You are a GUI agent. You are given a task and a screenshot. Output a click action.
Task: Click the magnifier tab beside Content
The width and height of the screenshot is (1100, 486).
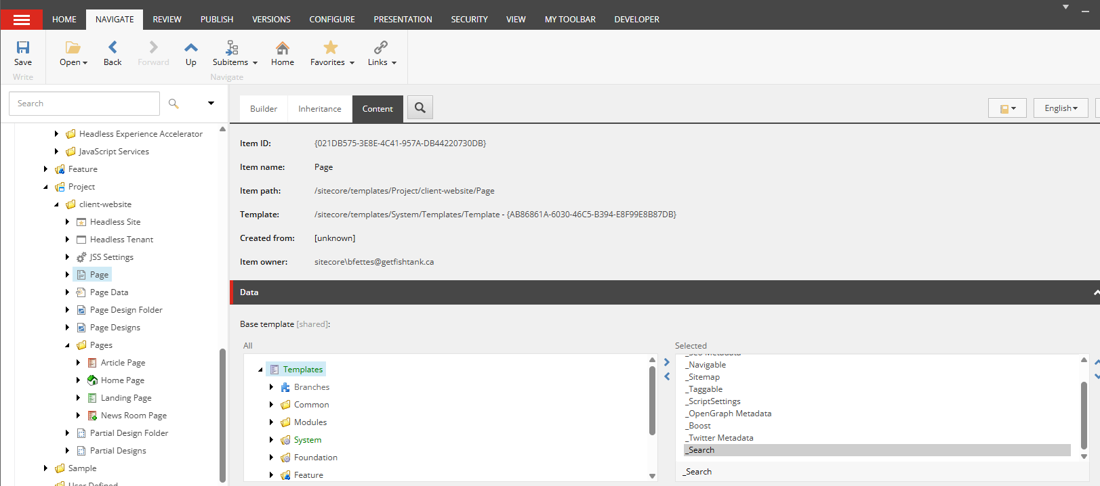420,108
